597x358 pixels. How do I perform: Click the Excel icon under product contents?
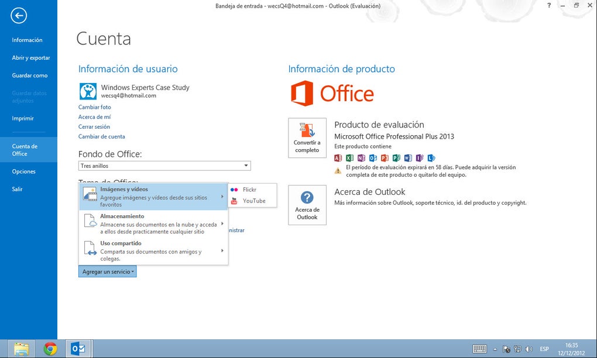tap(349, 158)
